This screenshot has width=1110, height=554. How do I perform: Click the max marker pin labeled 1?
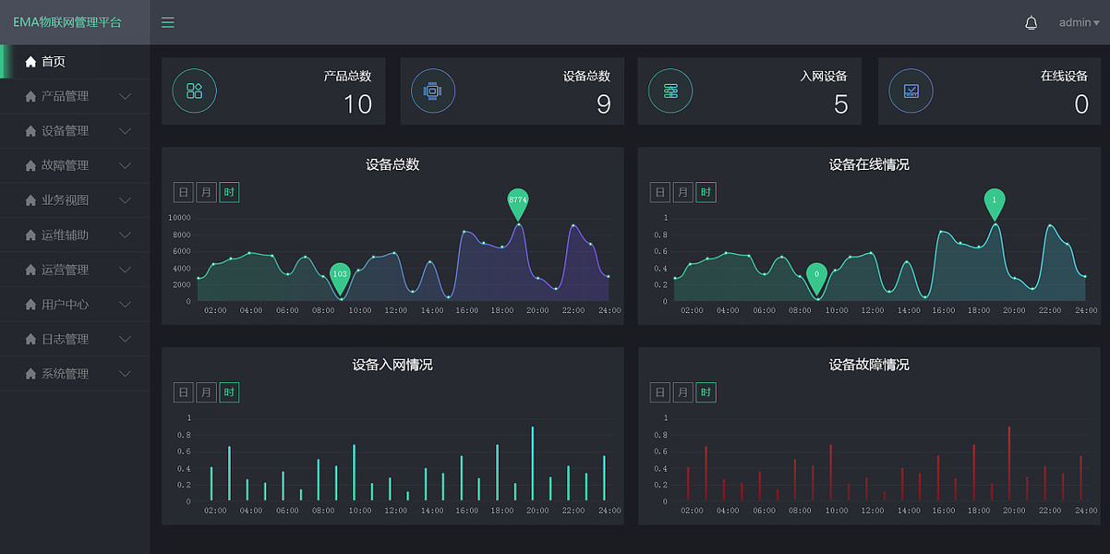(x=995, y=203)
